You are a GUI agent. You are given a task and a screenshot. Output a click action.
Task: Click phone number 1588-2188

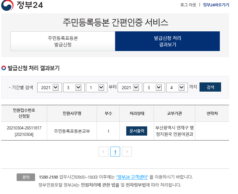[x=48, y=177]
